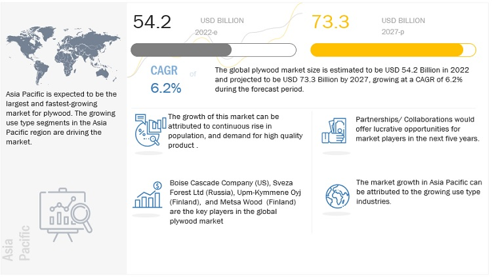The width and height of the screenshot is (492, 278).
Task: Click the vertical Asia Pacific label
Action: click(x=16, y=243)
